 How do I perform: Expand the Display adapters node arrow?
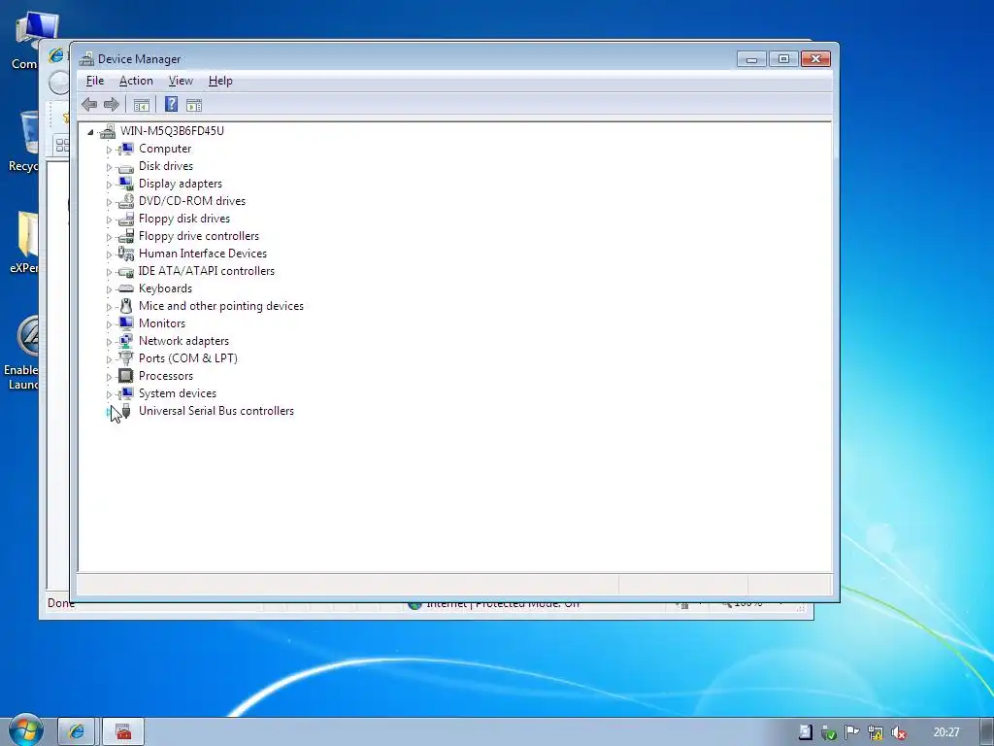[x=109, y=185]
